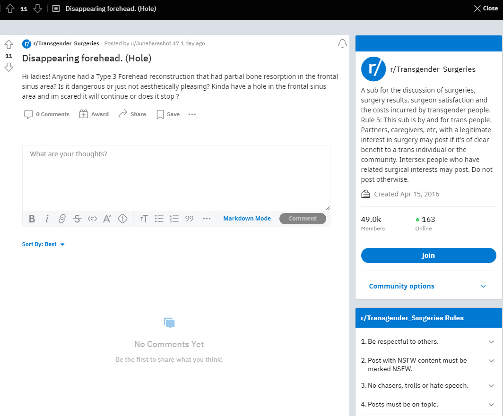Toggle bold formatting
503x416 pixels.
pyautogui.click(x=32, y=219)
